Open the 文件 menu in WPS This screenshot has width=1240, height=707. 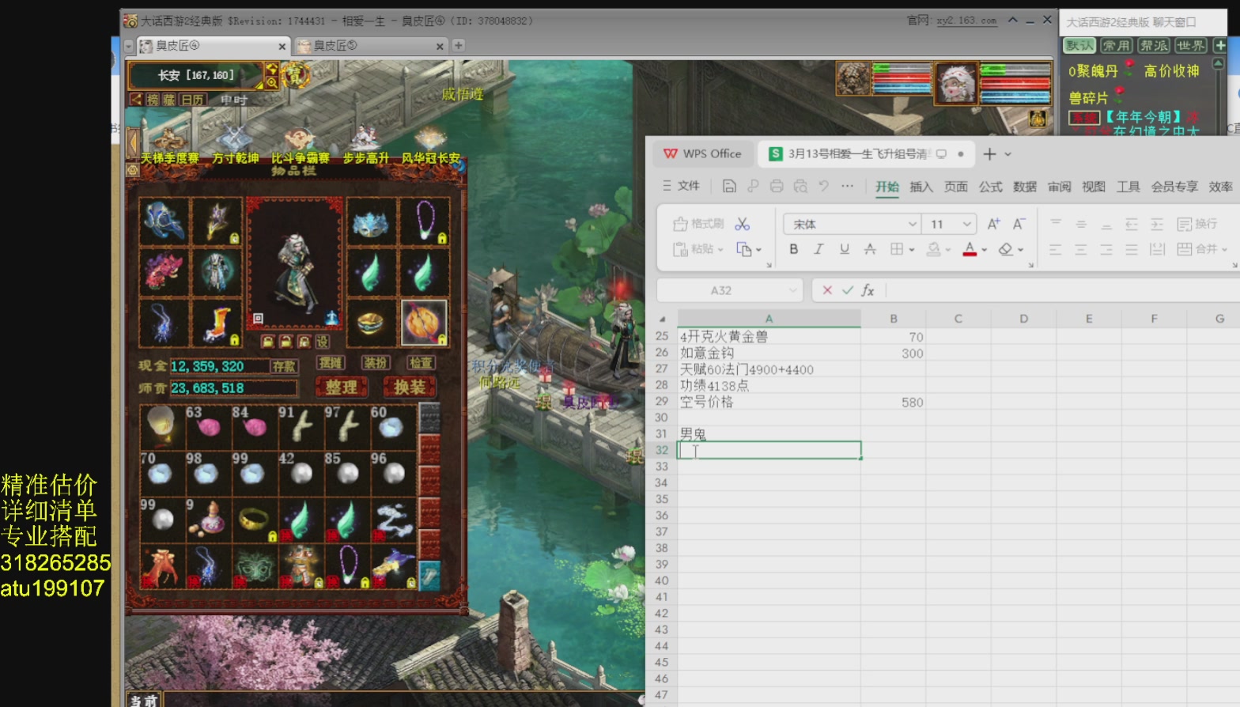[x=681, y=186]
